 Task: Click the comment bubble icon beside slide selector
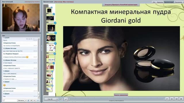[61, 99]
